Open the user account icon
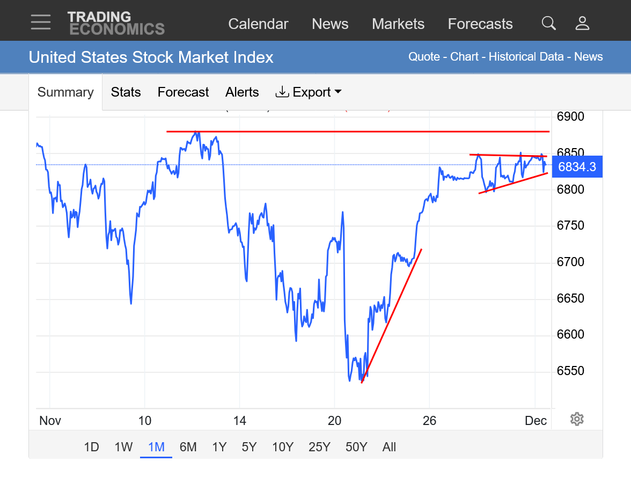 (x=582, y=23)
